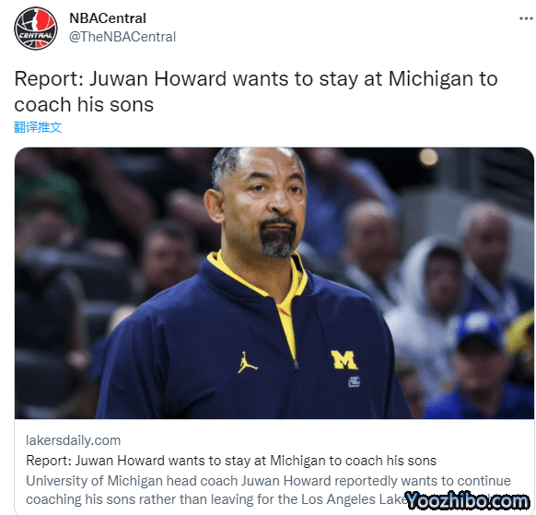Open the NBACentral profile avatar

[x=36, y=29]
